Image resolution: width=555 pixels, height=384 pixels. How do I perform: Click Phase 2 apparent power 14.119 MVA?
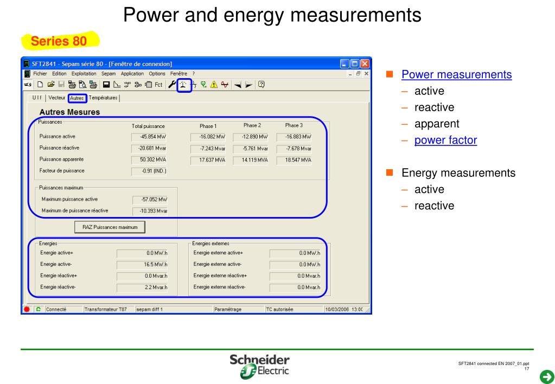(250, 160)
